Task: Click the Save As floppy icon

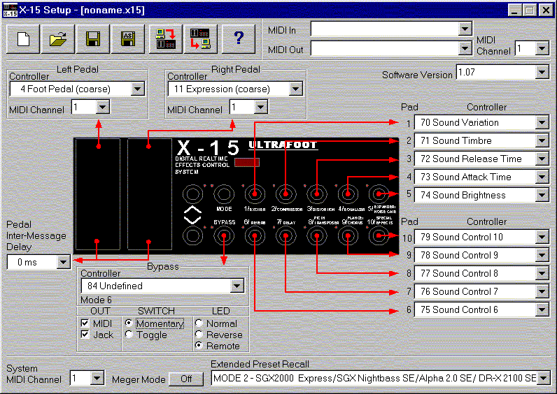Action: 128,39
